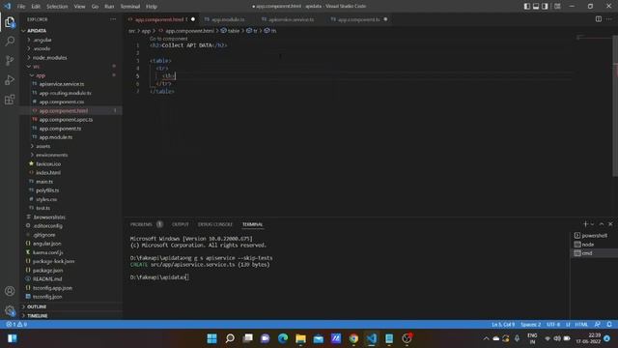The image size is (618, 348).
Task: Open the Manage gear icon
Action: coord(10,310)
